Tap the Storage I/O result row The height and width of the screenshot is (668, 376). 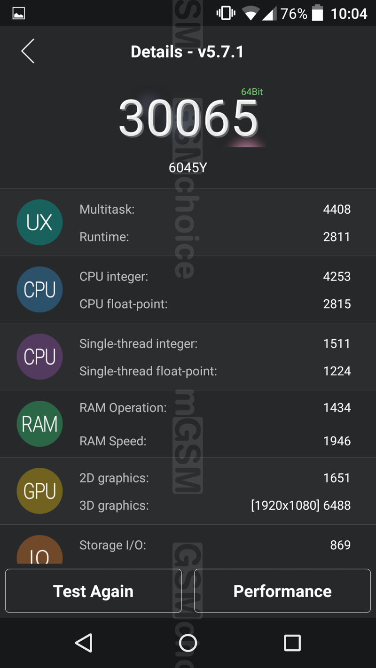pos(215,545)
